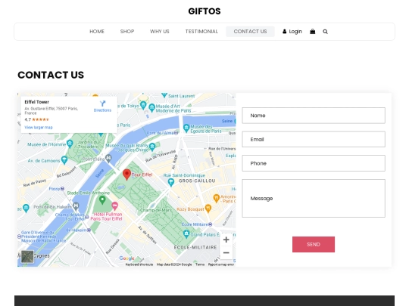Image resolution: width=409 pixels, height=306 pixels.
Task: Open the shopping bag icon in navbar
Action: pos(312,32)
